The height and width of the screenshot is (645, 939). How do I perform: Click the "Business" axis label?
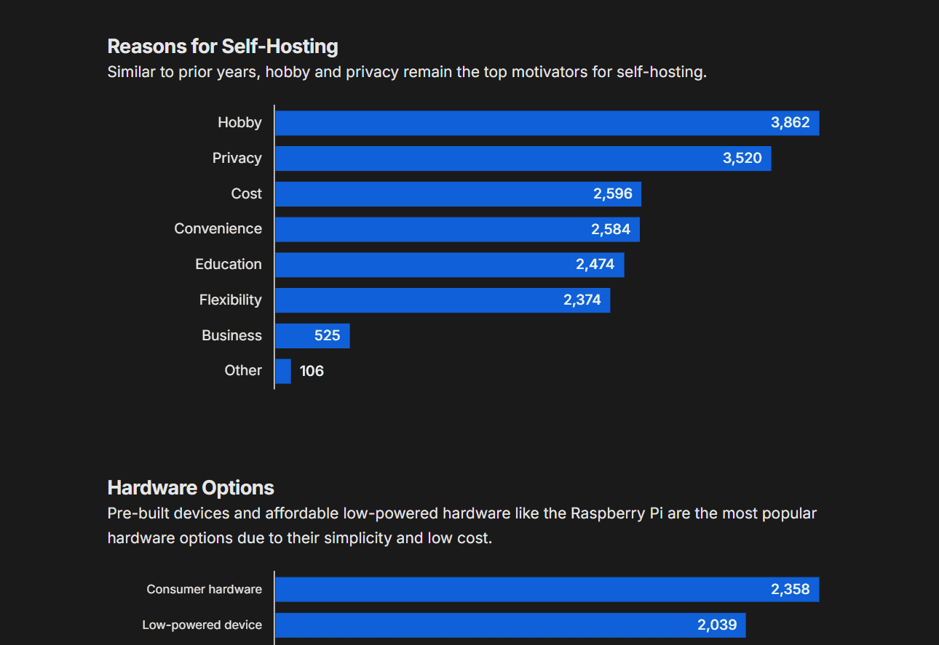click(231, 336)
